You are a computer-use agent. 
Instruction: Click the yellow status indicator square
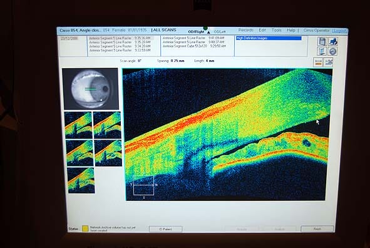coord(85,228)
